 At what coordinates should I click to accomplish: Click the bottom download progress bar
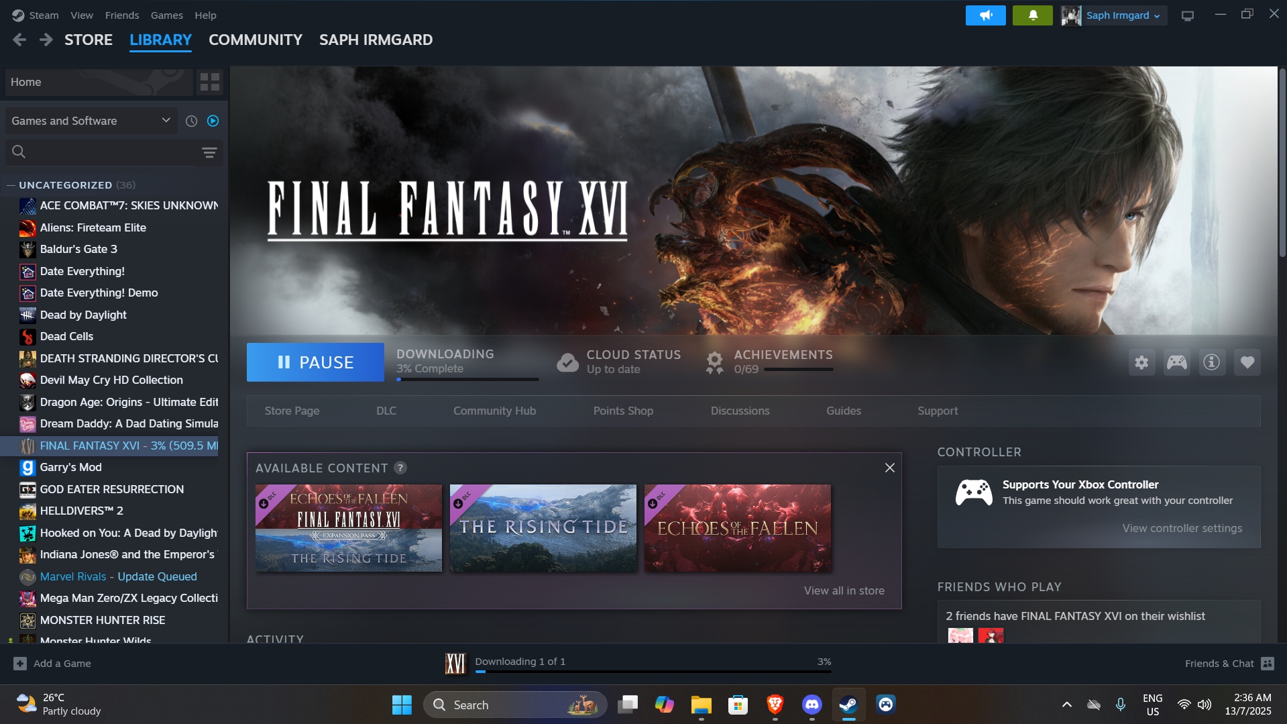pyautogui.click(x=653, y=670)
